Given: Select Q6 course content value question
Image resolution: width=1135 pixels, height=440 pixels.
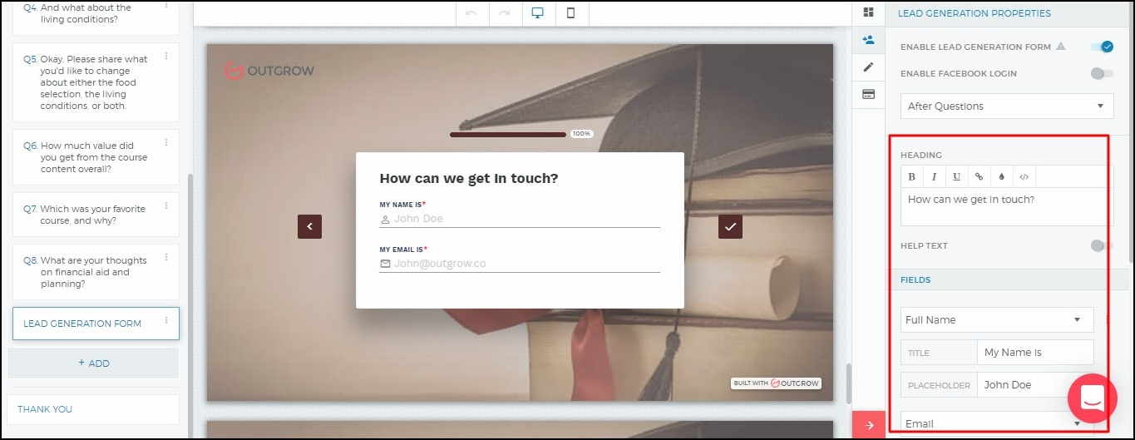Looking at the screenshot, I should [93, 157].
